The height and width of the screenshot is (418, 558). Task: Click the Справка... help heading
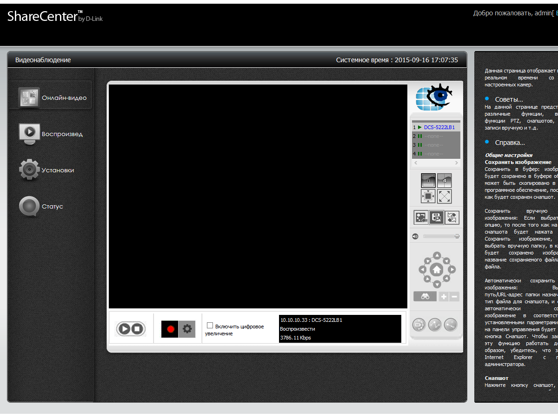tap(510, 143)
